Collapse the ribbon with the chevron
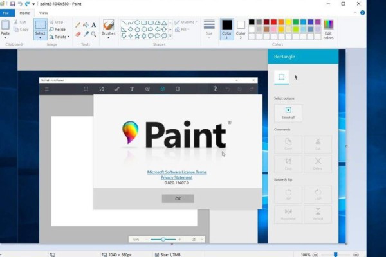Viewport: 386px width, 257px height. [355, 13]
